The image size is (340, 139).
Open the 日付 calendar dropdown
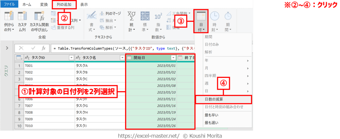point(201,22)
